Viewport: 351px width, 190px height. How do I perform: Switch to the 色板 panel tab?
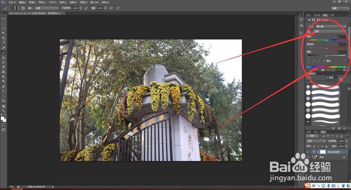(x=309, y=15)
